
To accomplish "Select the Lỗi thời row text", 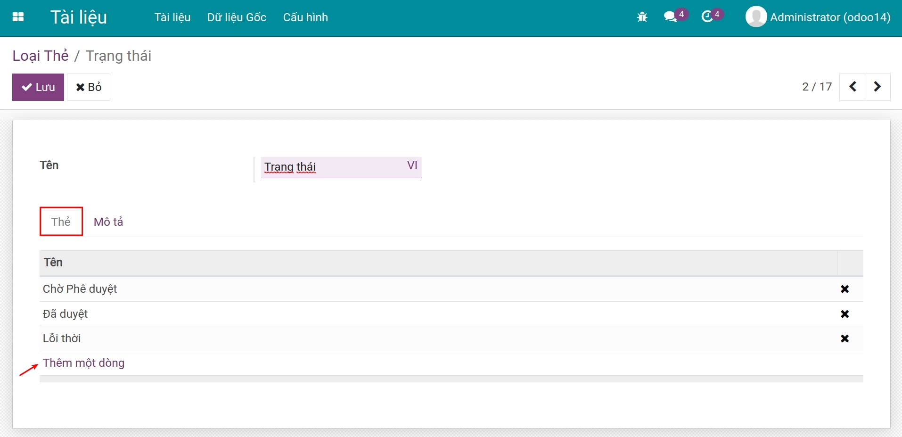I will pyautogui.click(x=62, y=338).
